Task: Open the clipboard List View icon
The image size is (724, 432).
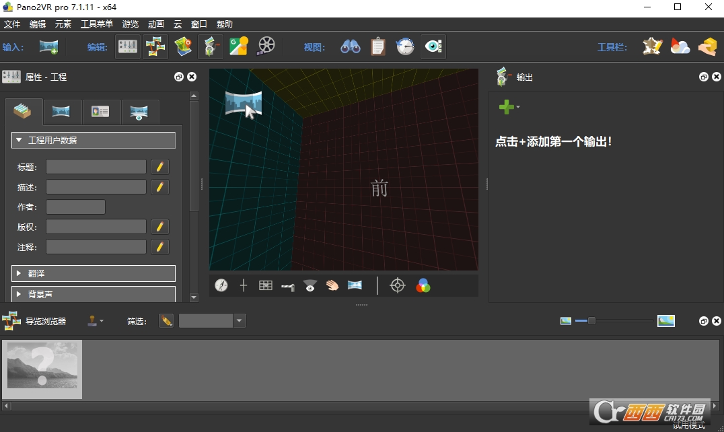Action: [x=378, y=46]
